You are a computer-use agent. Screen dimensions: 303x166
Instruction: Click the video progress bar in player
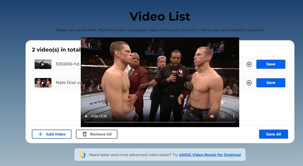(160, 122)
